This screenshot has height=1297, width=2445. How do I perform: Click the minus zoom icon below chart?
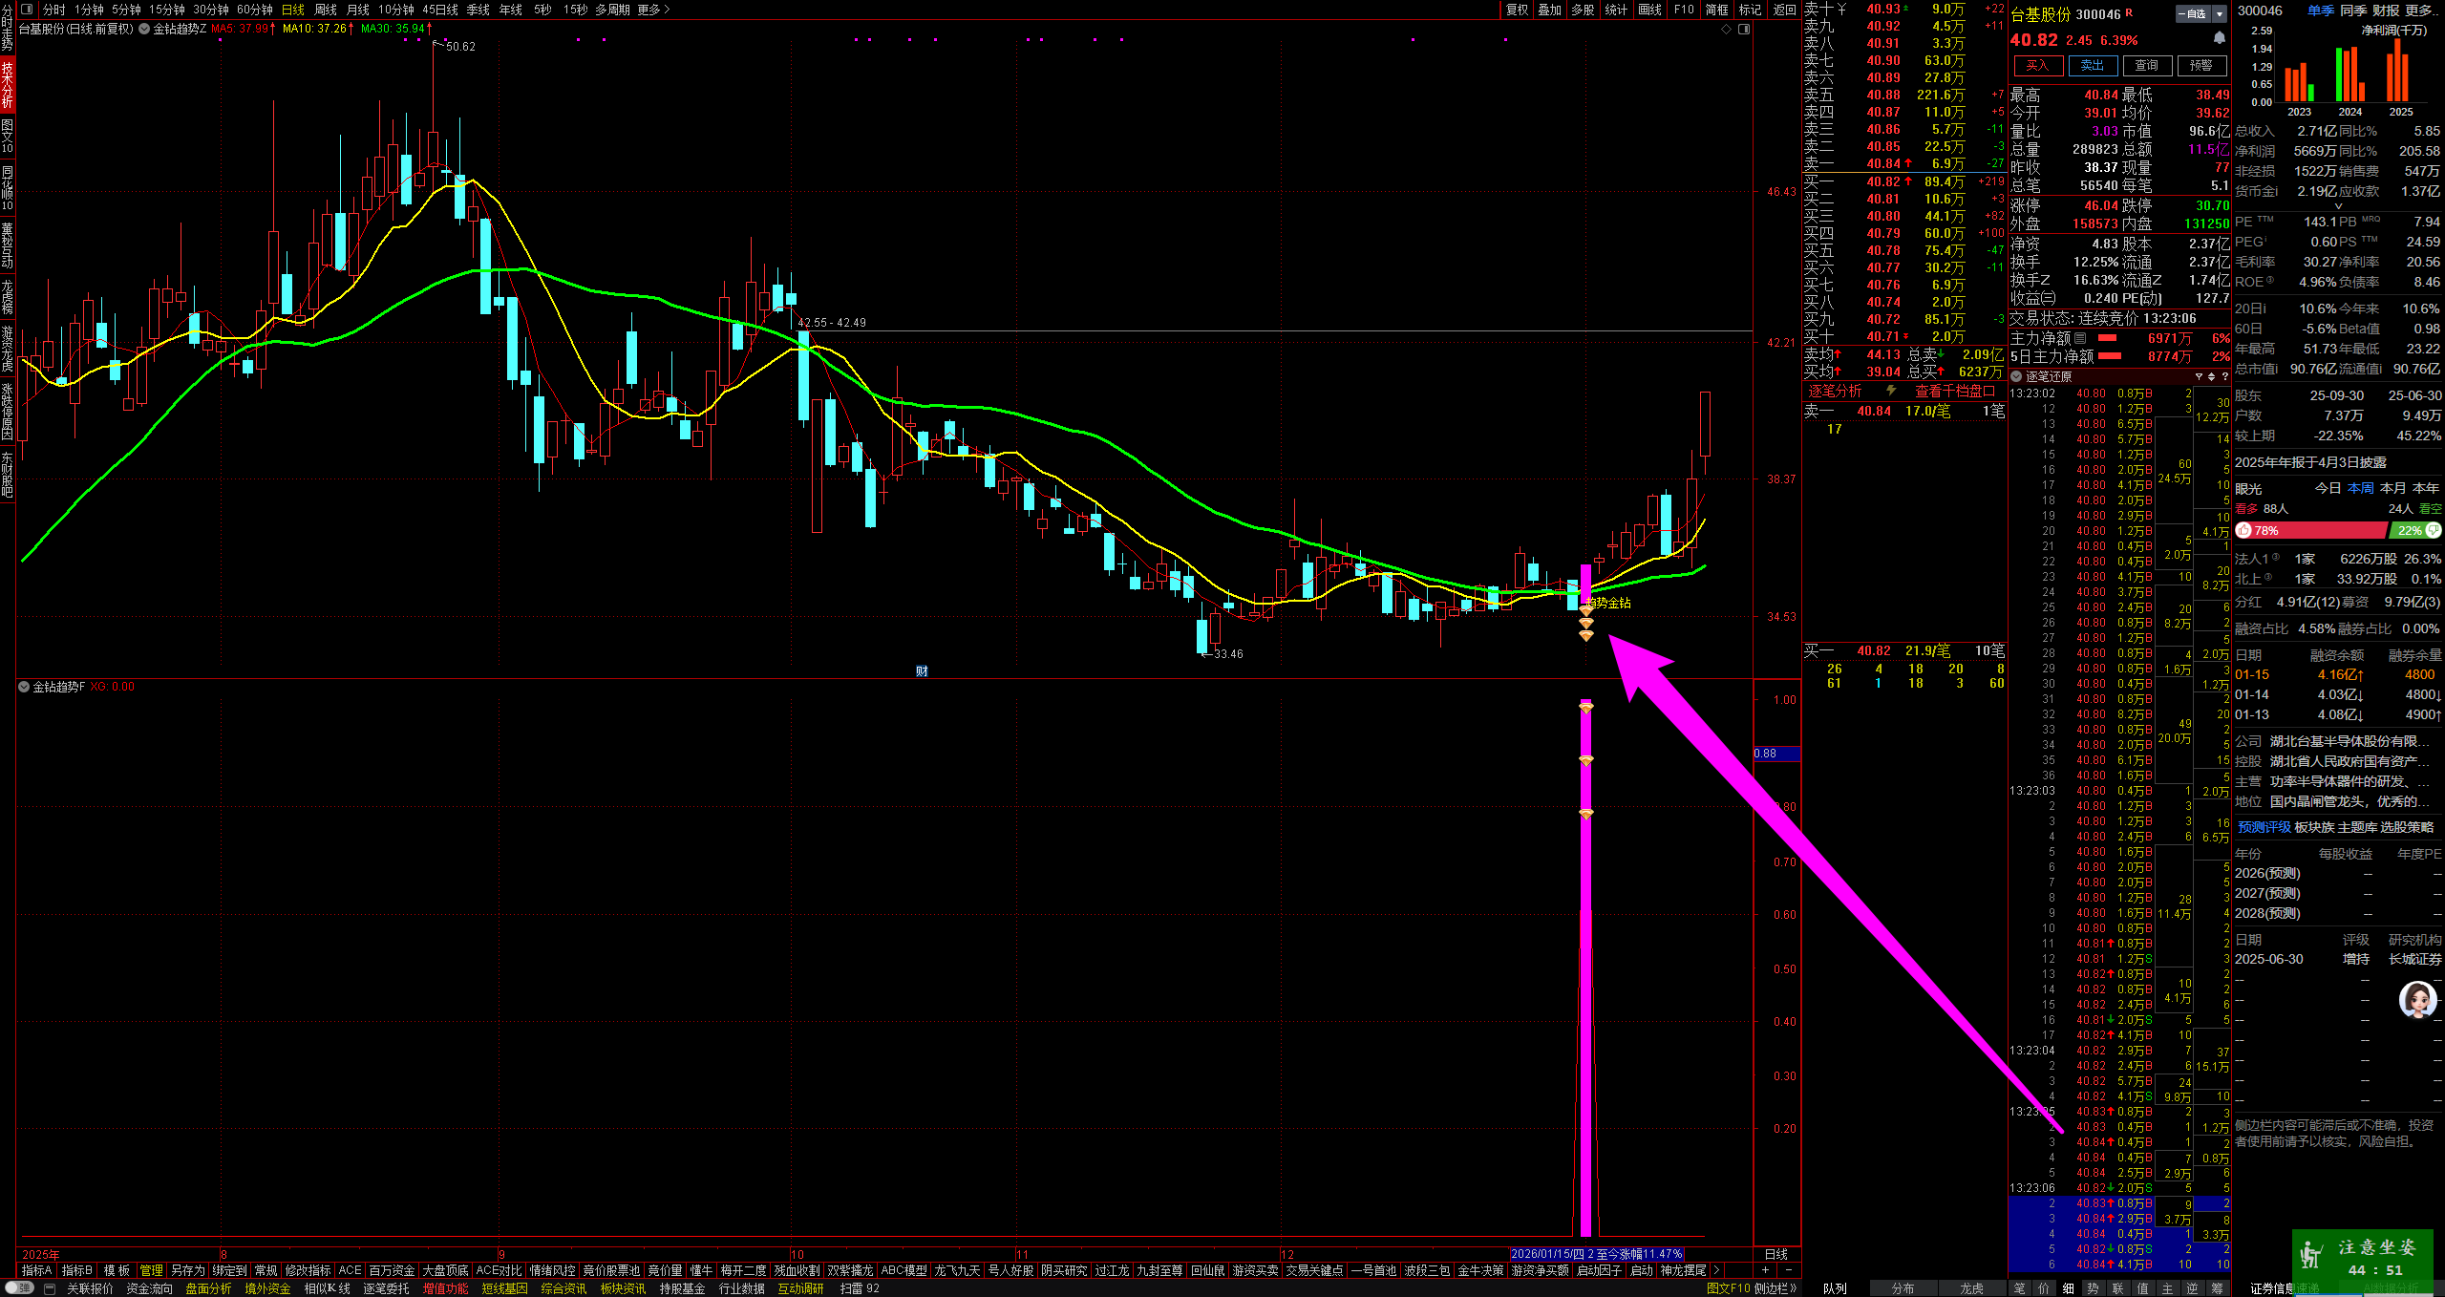(1788, 1270)
